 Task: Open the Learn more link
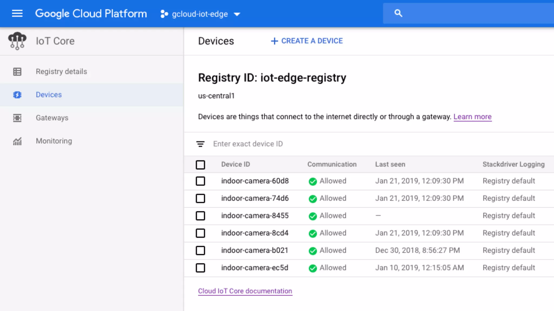coord(472,117)
